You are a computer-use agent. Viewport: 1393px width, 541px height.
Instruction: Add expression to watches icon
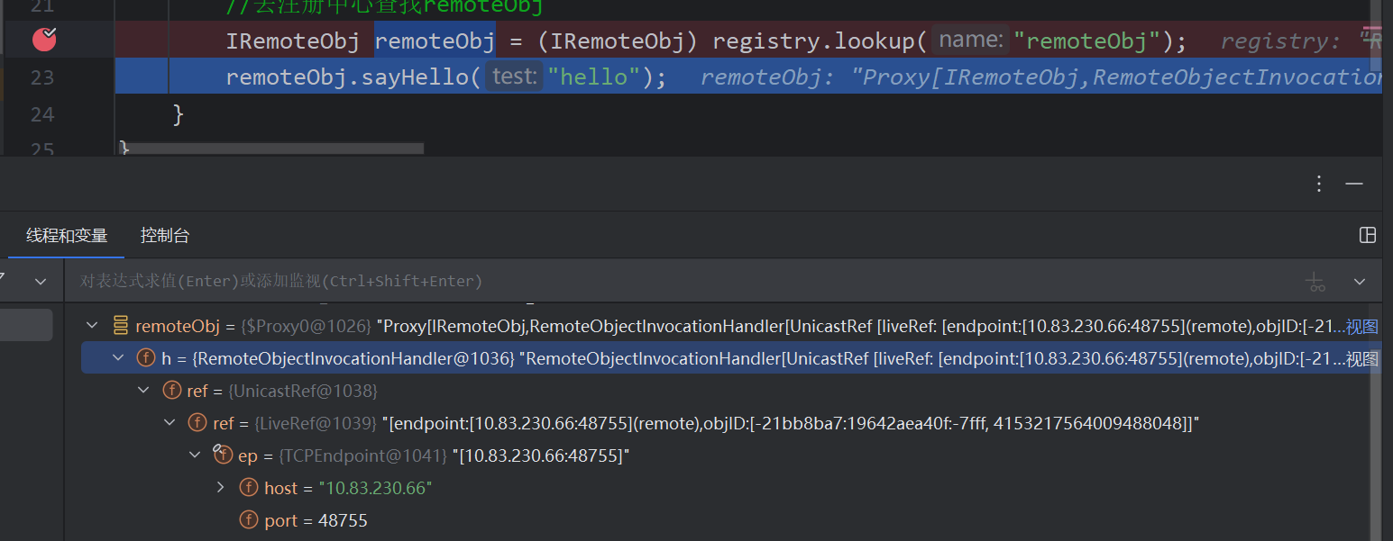click(1316, 282)
